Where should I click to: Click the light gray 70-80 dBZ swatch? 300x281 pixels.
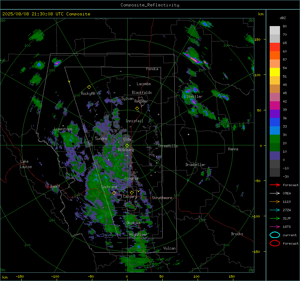pos(275,30)
